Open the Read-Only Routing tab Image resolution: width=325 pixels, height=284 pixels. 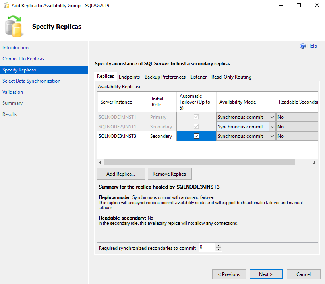point(231,77)
